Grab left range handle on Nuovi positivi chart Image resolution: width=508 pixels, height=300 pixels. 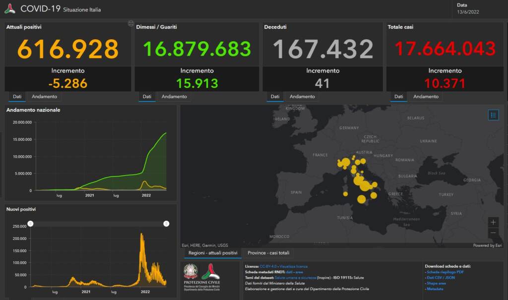tap(30, 224)
